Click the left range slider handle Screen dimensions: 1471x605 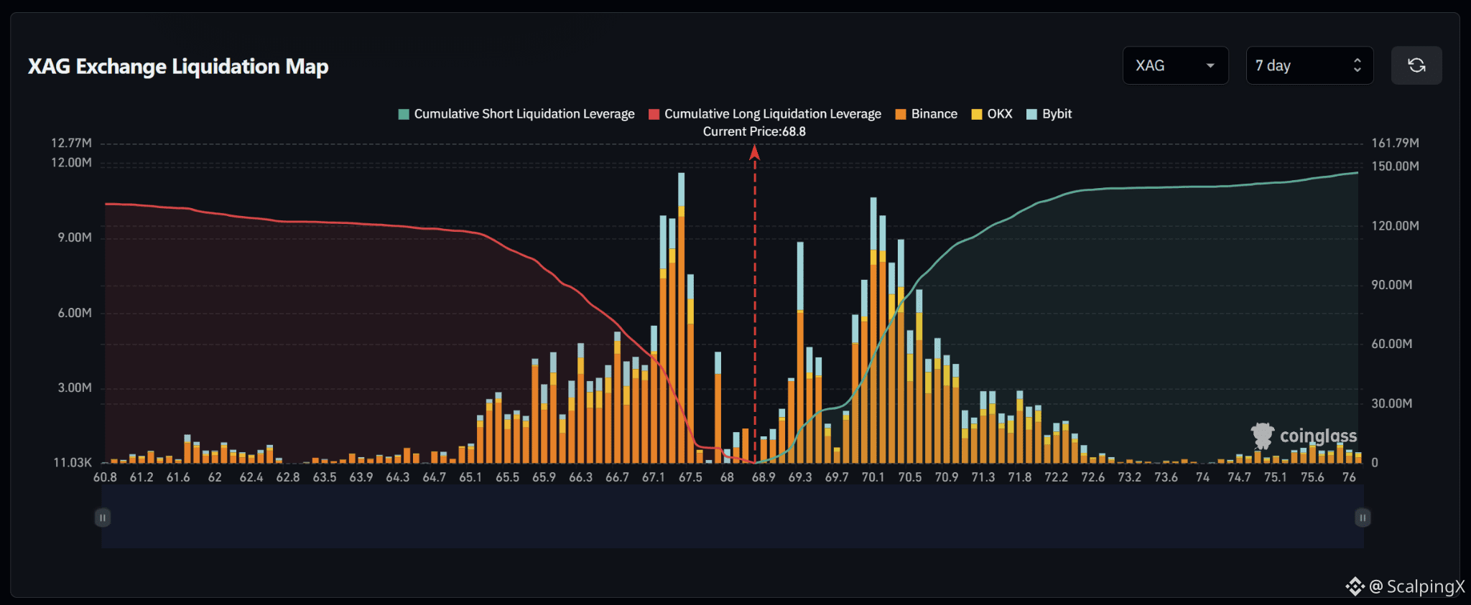(x=103, y=517)
